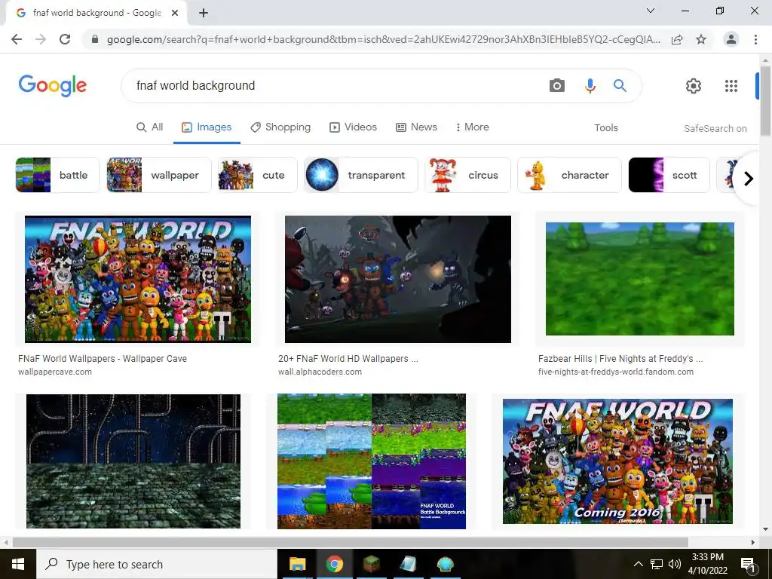Image resolution: width=772 pixels, height=579 pixels.
Task: Filter by the circus chip
Action: [x=467, y=175]
